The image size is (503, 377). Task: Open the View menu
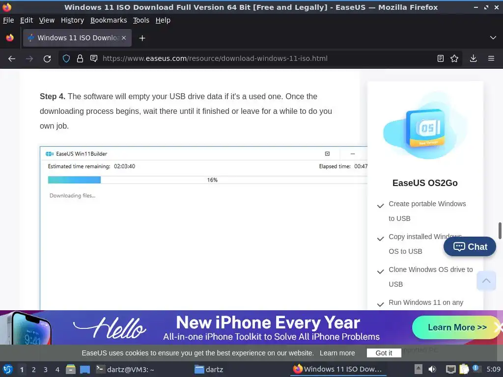tap(47, 20)
